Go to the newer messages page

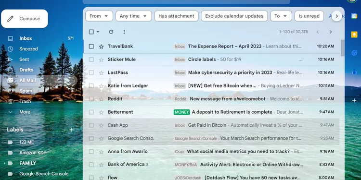(x=318, y=32)
